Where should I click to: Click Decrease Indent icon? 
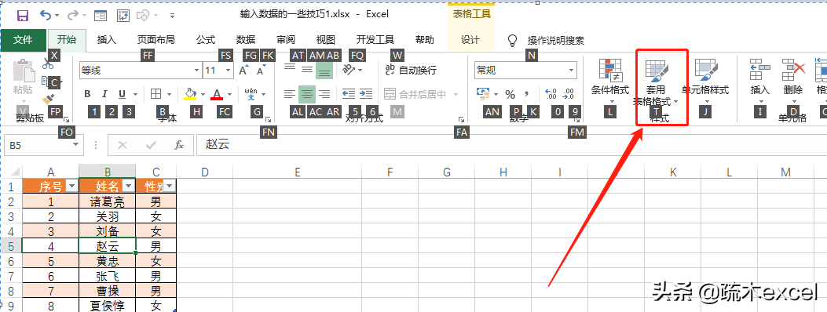tap(349, 94)
